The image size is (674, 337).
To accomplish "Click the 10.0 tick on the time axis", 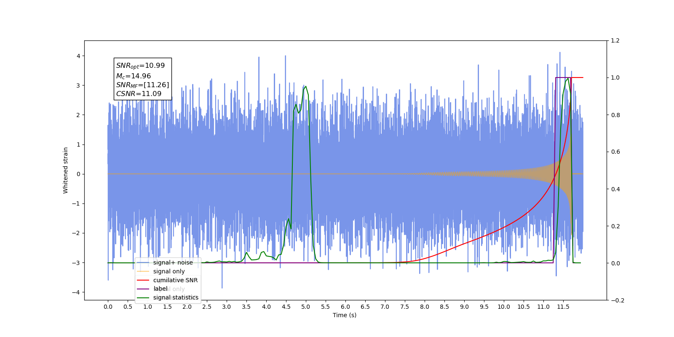I will click(504, 307).
